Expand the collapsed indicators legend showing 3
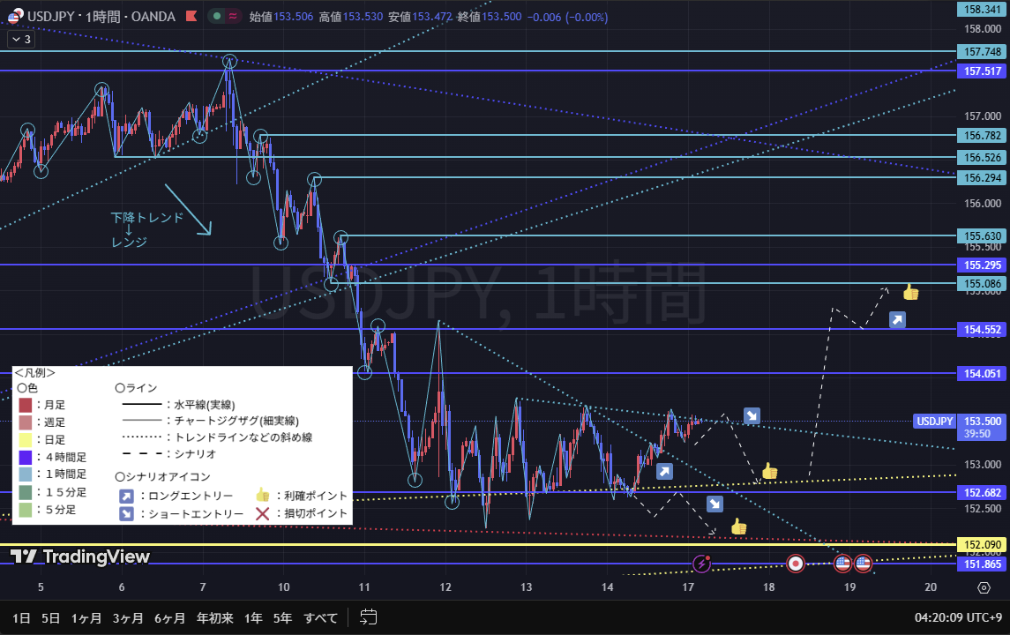 coord(21,39)
